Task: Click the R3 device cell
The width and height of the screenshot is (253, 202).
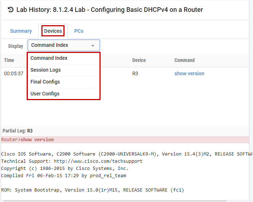Action: pos(136,73)
